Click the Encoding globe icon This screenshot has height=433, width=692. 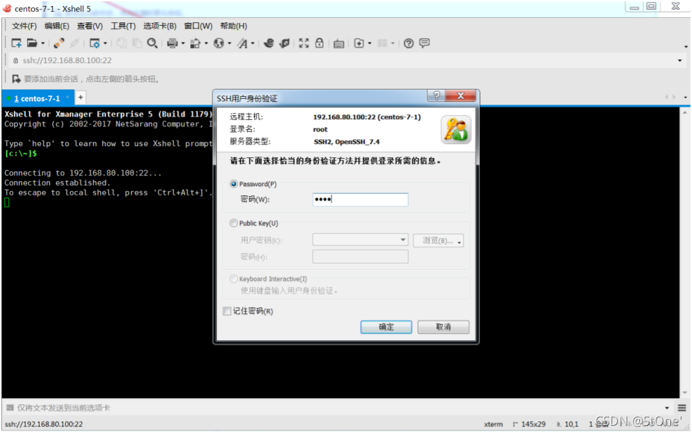coord(219,43)
